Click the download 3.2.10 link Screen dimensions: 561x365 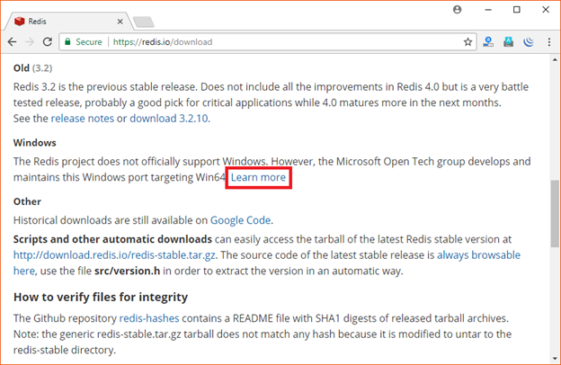169,119
